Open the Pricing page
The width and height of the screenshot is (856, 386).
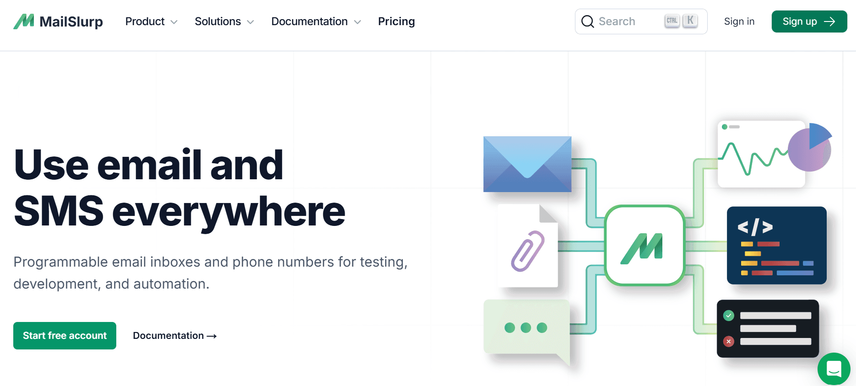tap(396, 21)
